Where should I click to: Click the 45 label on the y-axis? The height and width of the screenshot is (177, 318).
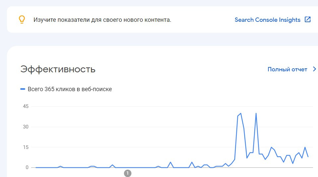click(26, 106)
